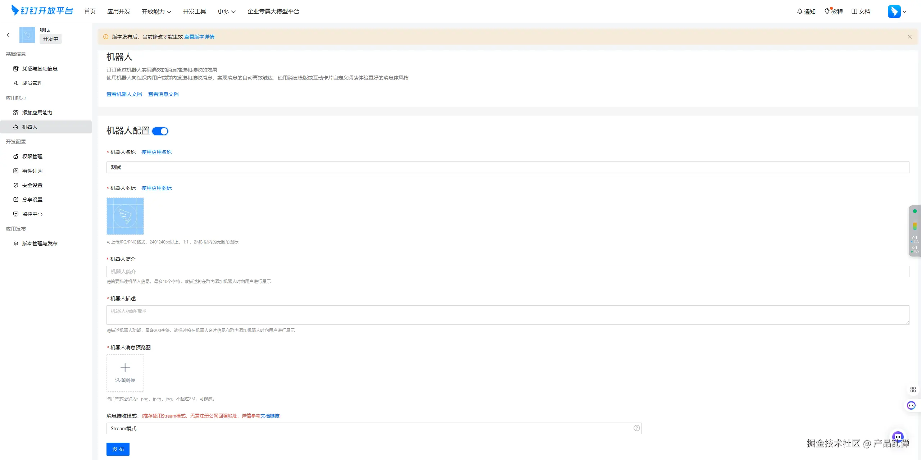This screenshot has width=921, height=460.
Task: Open the notifications bell
Action: pyautogui.click(x=799, y=12)
